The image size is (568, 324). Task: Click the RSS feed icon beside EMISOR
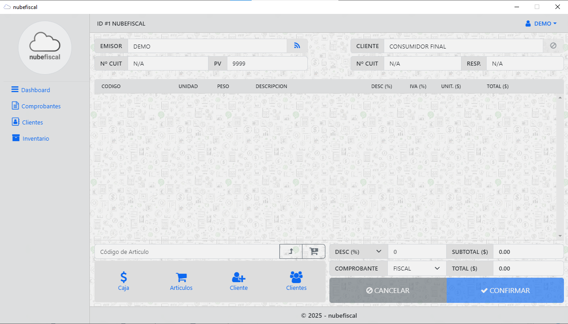tap(297, 46)
